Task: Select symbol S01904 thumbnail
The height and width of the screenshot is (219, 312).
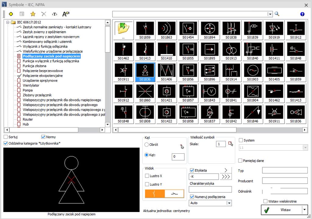Action: (253, 93)
